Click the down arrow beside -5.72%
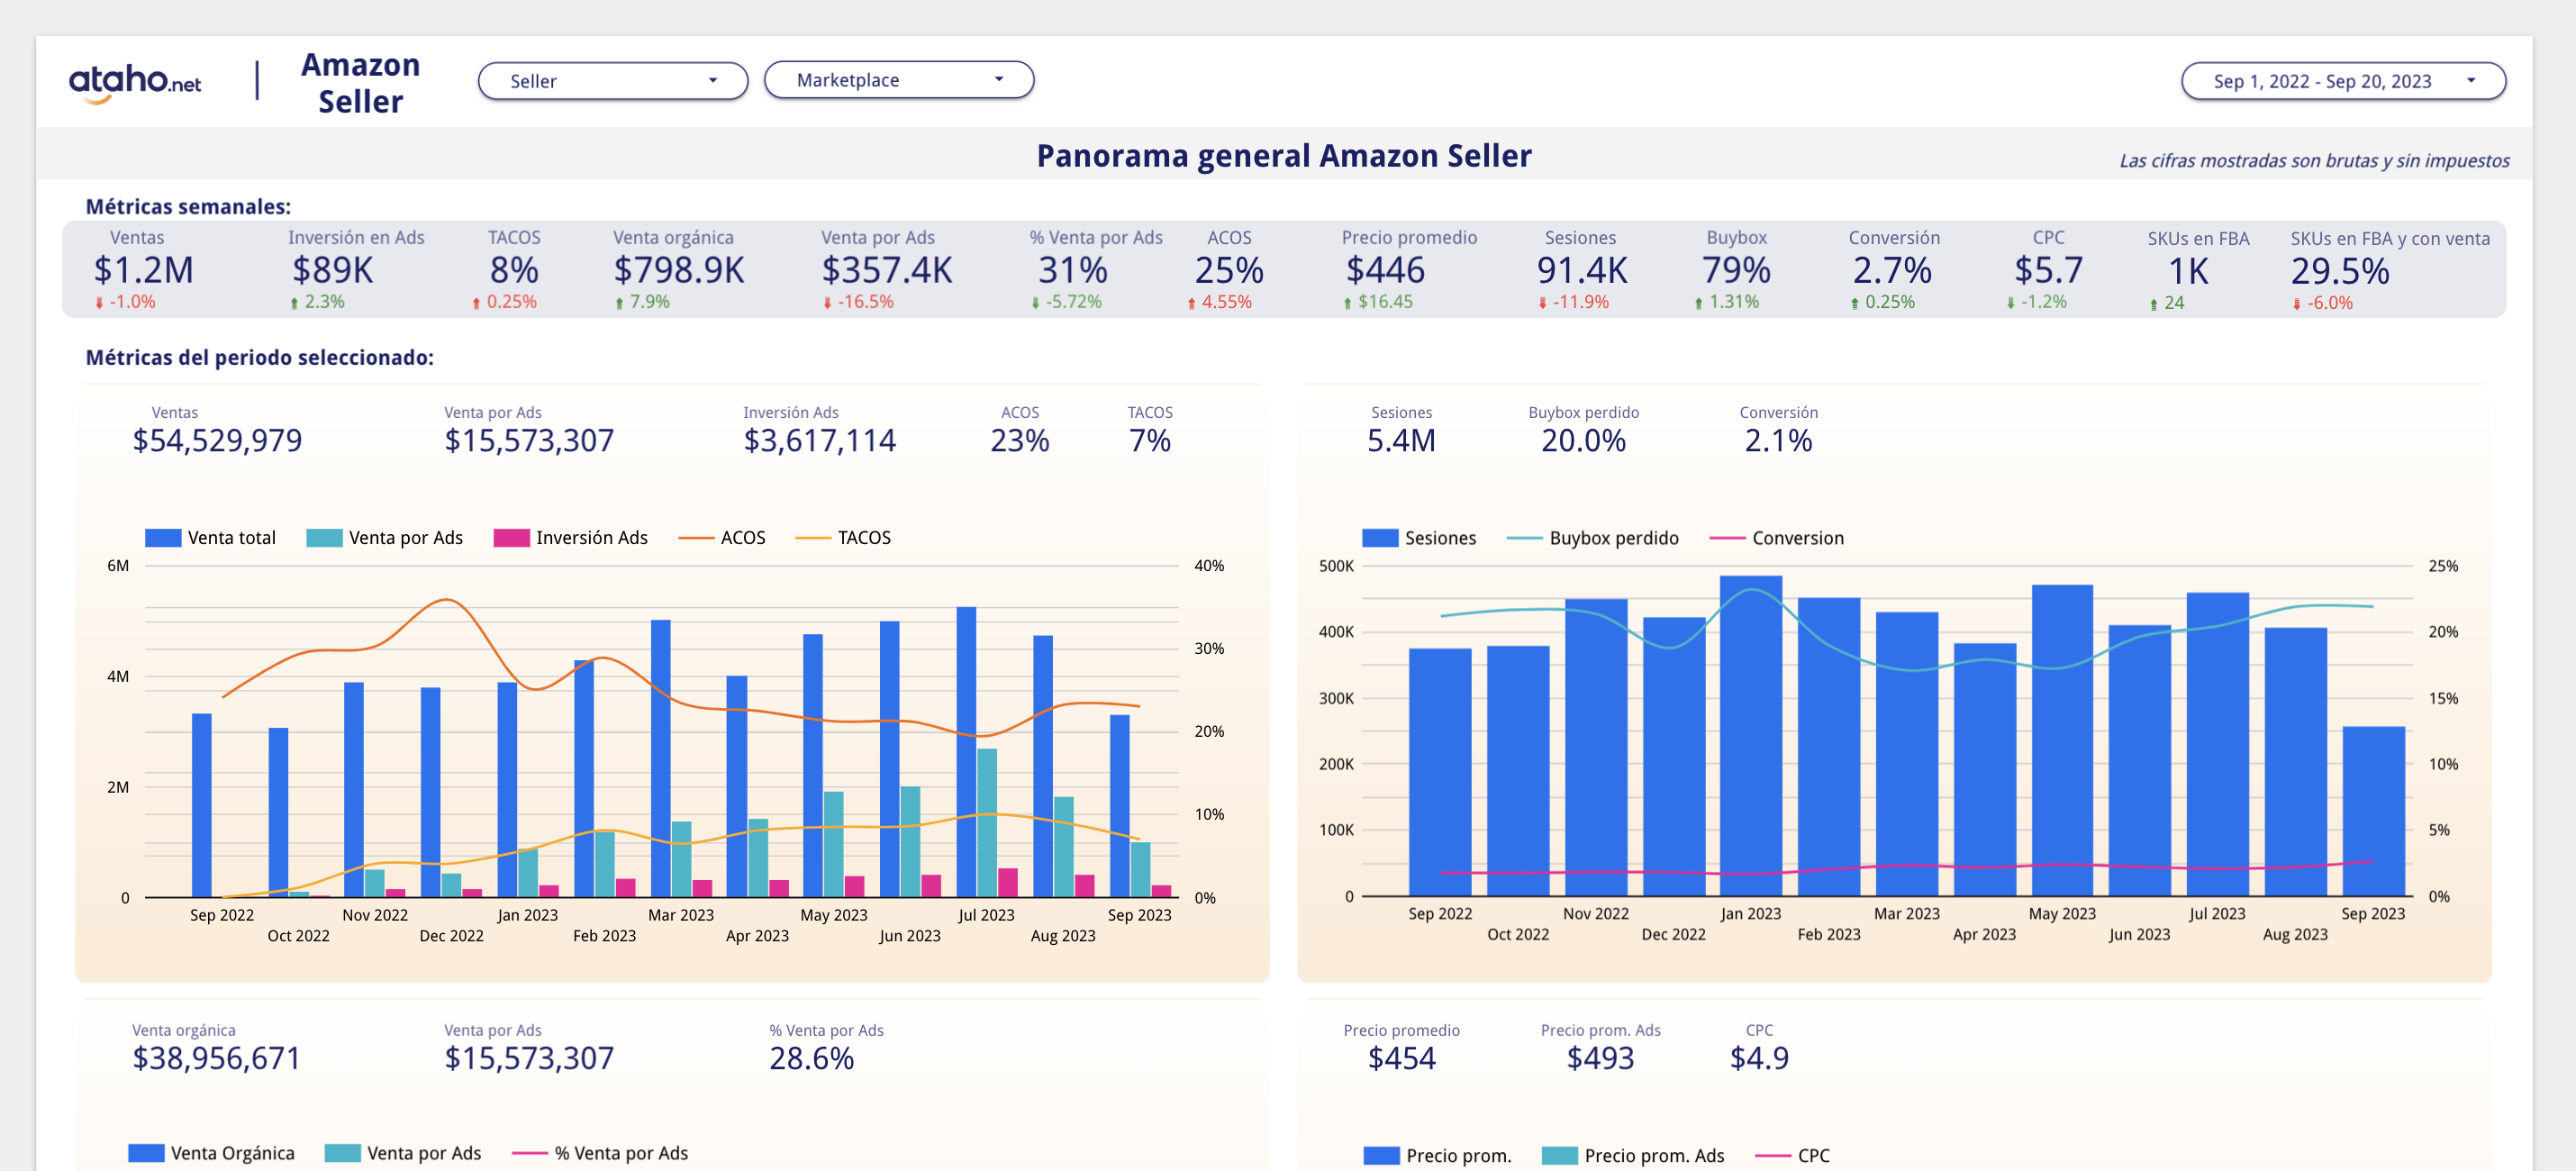2576x1171 pixels. pos(1035,302)
